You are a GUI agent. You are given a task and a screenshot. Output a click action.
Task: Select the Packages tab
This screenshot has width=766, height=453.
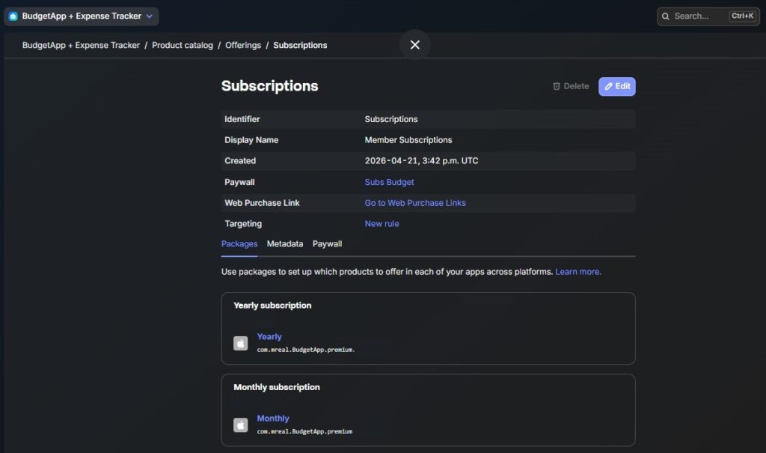(x=239, y=243)
